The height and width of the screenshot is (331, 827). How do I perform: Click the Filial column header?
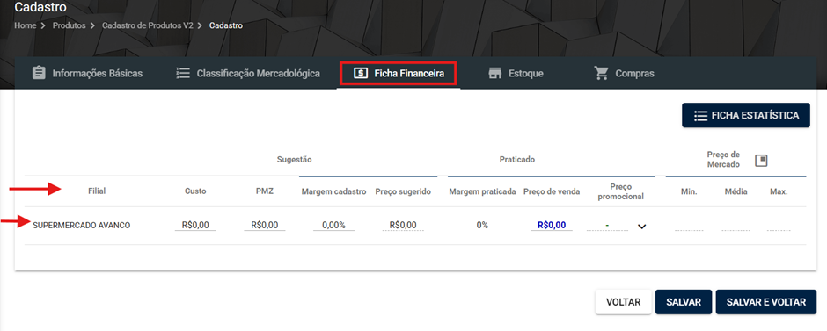click(97, 191)
